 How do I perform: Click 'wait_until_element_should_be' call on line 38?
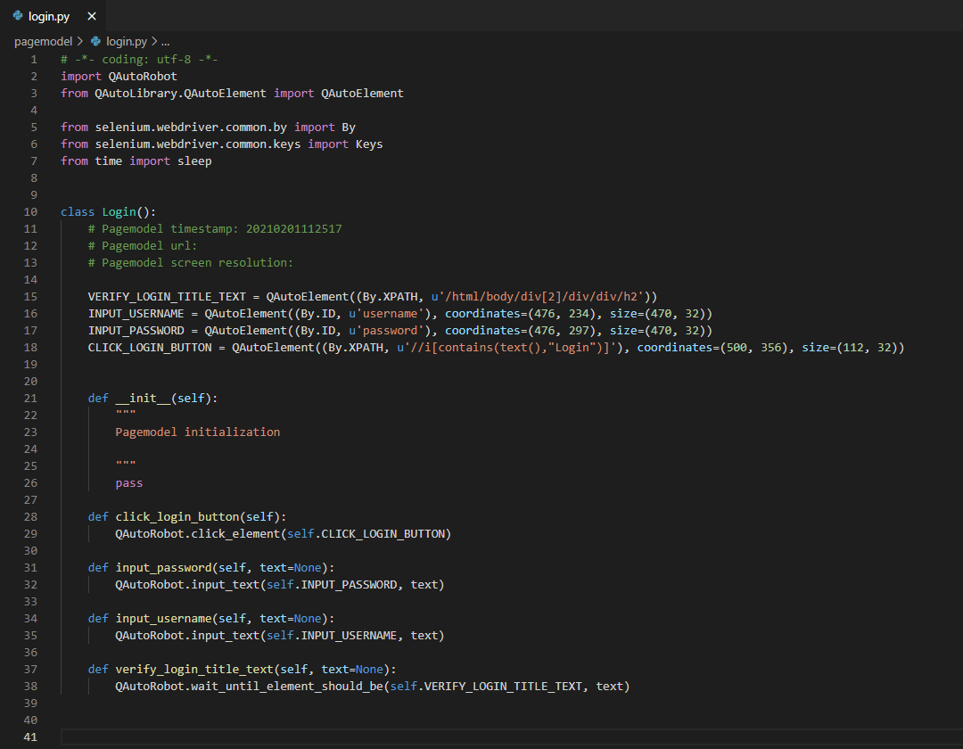(x=287, y=687)
